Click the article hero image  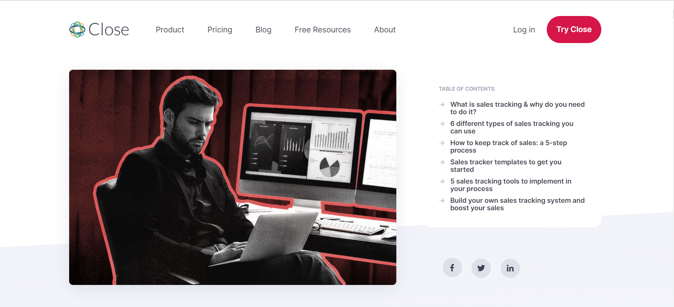(x=232, y=177)
